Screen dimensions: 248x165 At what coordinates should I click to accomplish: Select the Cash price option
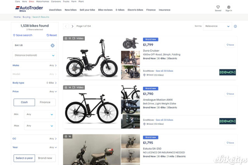click(x=24, y=102)
